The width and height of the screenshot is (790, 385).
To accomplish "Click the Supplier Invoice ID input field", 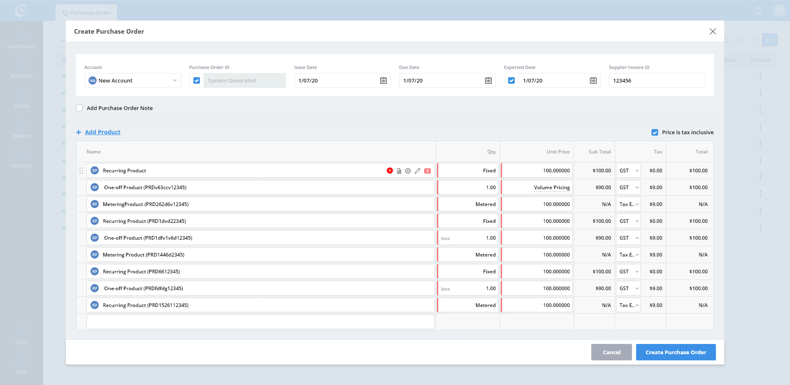I will (x=657, y=80).
